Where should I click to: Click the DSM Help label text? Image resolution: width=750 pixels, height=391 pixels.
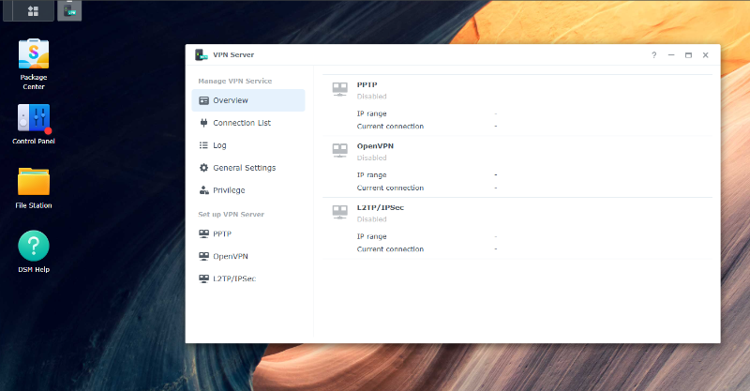[x=34, y=269]
